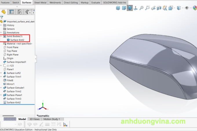Select the Front Plane in tree
This screenshot has height=131, width=197.
[x=12, y=47]
